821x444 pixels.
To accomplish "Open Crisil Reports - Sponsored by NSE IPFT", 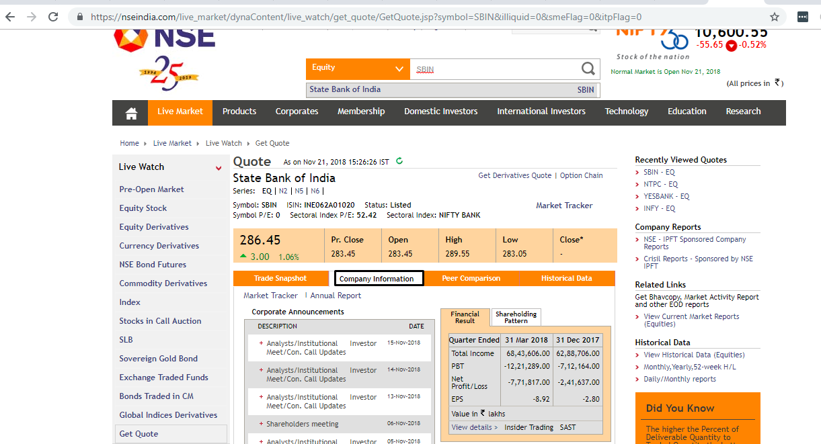I will coord(698,262).
